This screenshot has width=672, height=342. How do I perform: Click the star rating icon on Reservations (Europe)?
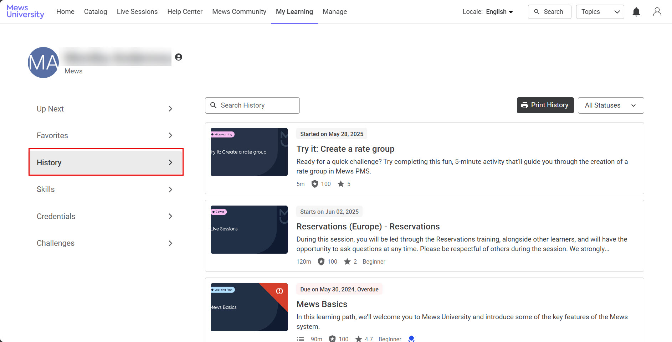(x=347, y=261)
